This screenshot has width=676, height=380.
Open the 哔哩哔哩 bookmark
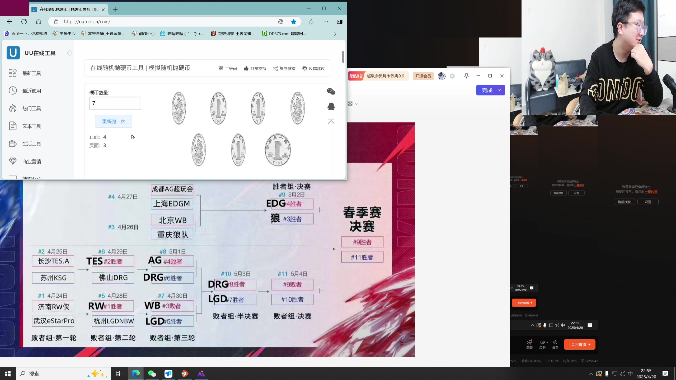[x=182, y=34]
